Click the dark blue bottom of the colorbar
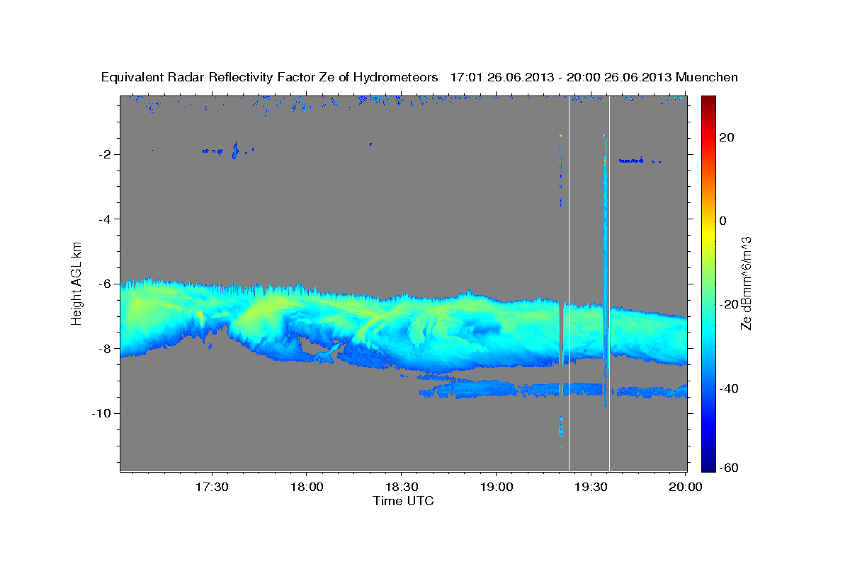The width and height of the screenshot is (850, 566). pyautogui.click(x=708, y=467)
